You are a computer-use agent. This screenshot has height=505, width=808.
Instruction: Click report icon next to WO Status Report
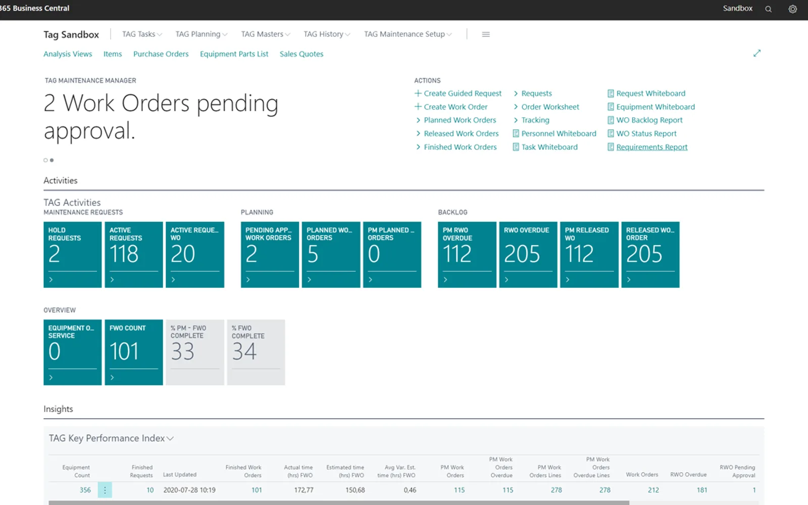pyautogui.click(x=611, y=133)
